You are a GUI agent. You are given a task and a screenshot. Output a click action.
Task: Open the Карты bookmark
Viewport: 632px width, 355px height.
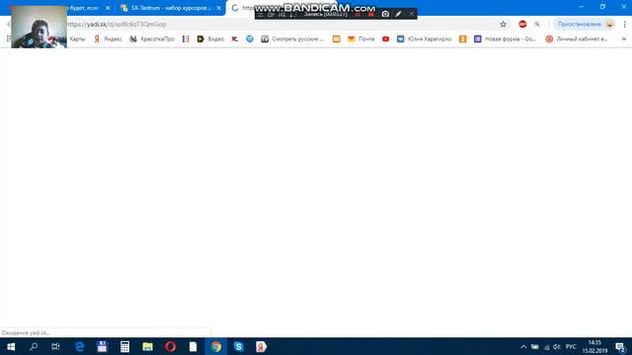point(77,39)
